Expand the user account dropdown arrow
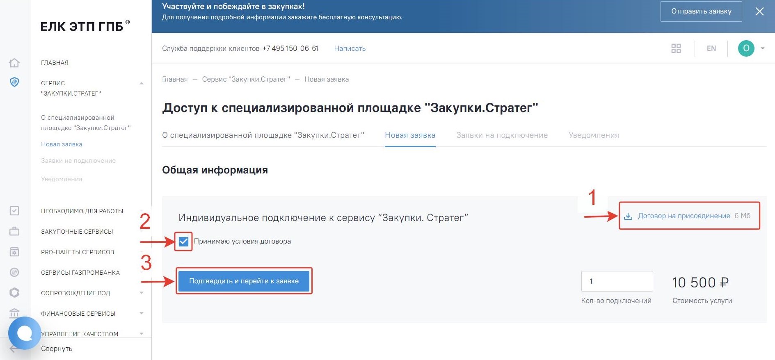The image size is (775, 360). tap(763, 48)
